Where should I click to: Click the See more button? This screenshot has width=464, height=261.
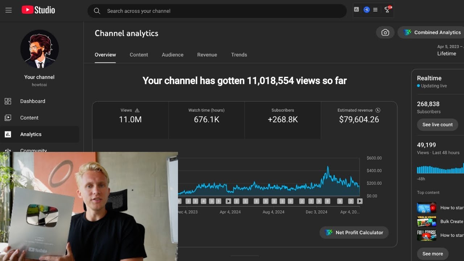(x=432, y=254)
